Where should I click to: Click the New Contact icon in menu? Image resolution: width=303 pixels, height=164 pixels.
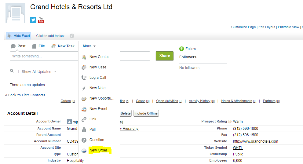(84, 57)
